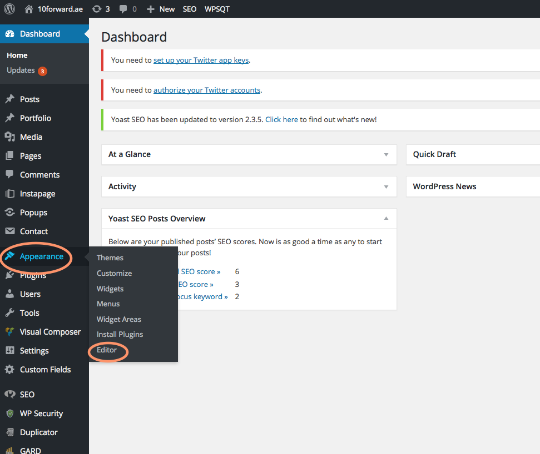Click the Instapage icon in sidebar
Image resolution: width=540 pixels, height=454 pixels.
(9, 194)
